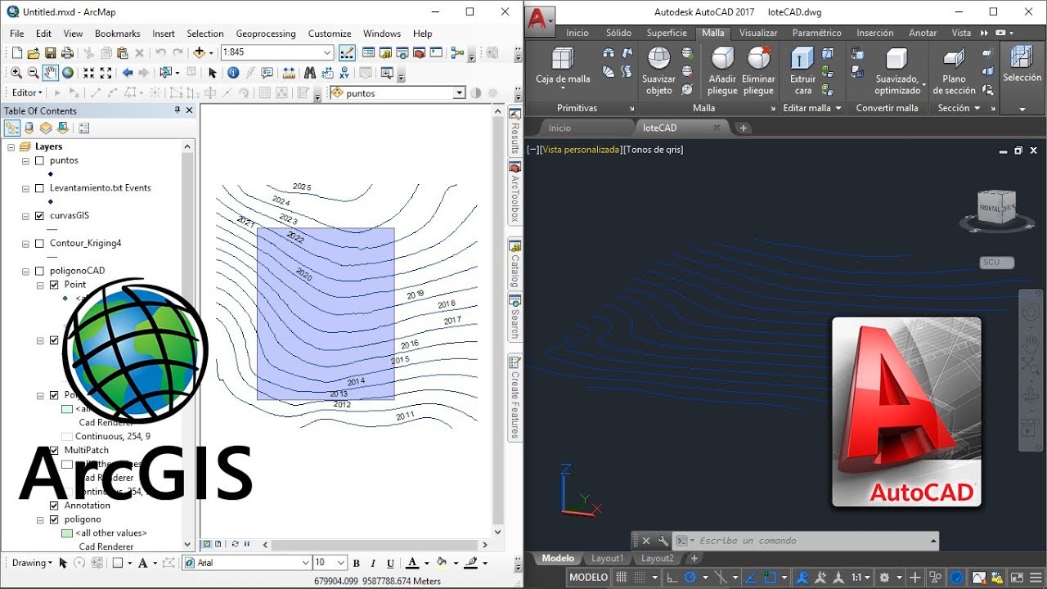Open the Bookmarks menu
1047x589 pixels.
pos(117,34)
